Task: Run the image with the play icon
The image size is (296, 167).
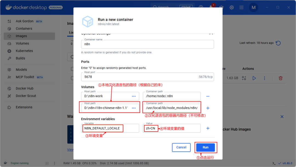Action: [254, 78]
